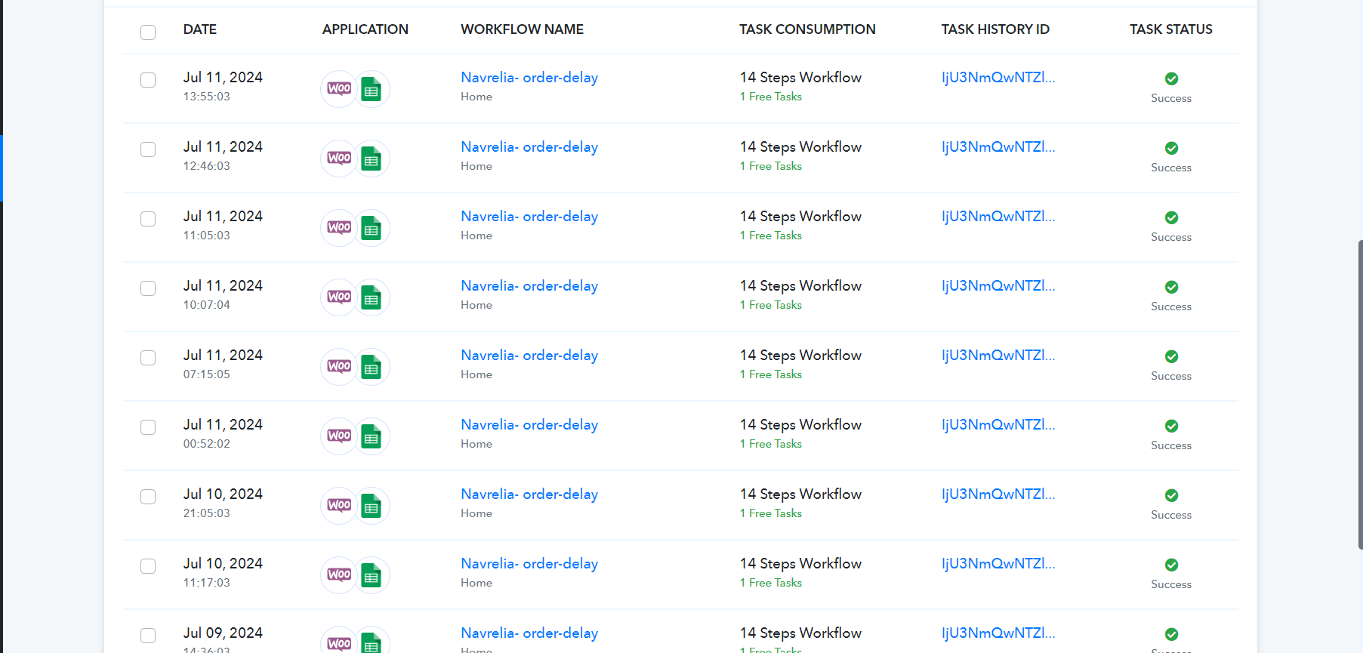Click the green success checkmark for 00:52:02 task
Viewport: 1363px width, 653px height.
pos(1171,426)
